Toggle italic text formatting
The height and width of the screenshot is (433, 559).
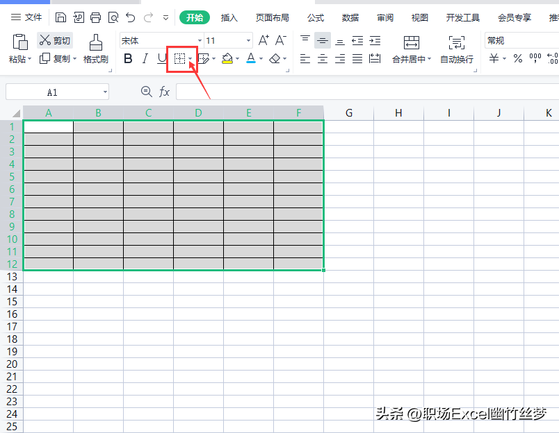click(x=145, y=58)
